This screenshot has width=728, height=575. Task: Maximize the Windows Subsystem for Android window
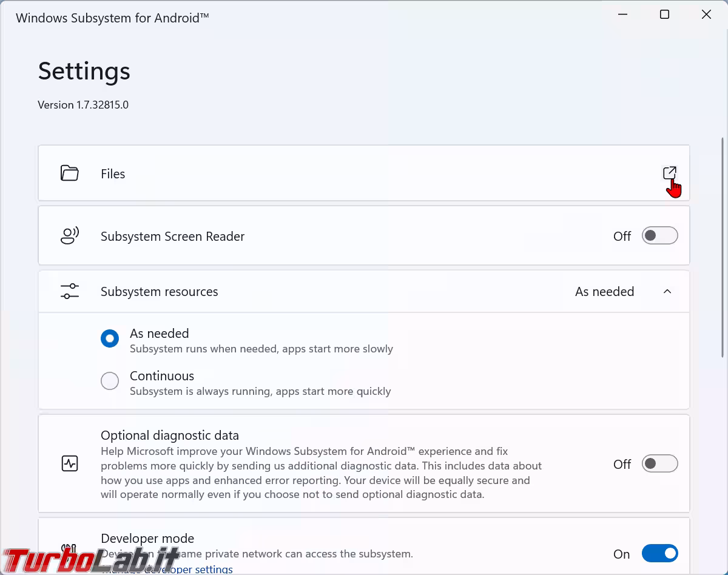coord(664,15)
